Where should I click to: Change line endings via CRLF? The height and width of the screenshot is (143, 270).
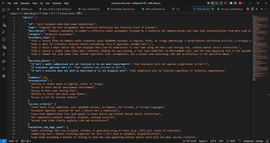tap(222, 141)
